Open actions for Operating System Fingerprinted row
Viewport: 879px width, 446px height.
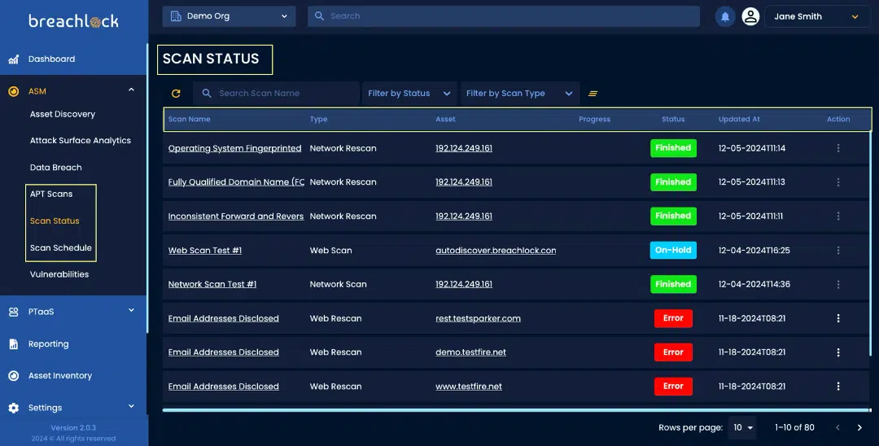tap(838, 148)
